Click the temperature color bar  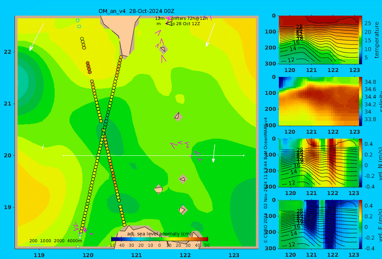(360, 40)
